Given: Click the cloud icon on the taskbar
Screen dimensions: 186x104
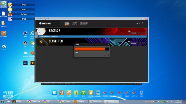Looking at the screenshot, I should 9,101.
